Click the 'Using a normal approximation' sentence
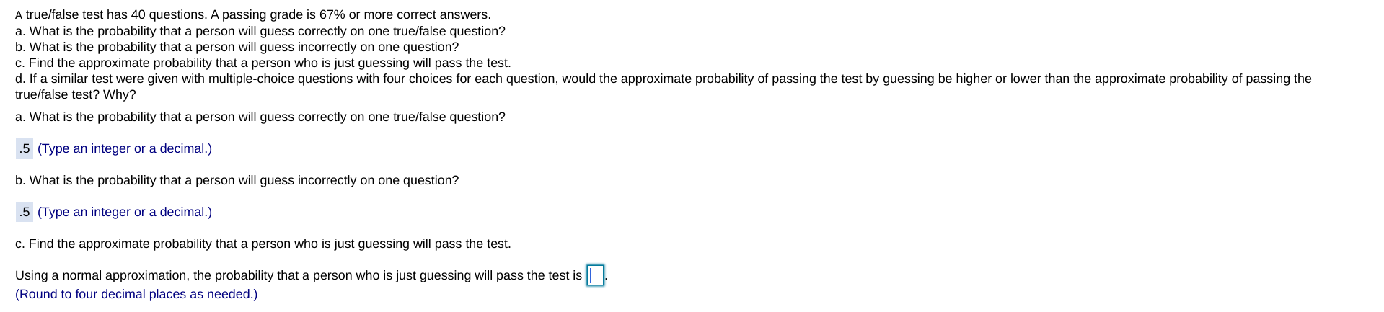 tap(299, 275)
